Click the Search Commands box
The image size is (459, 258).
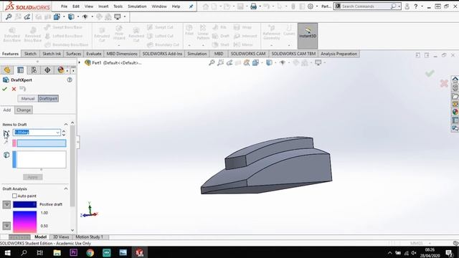[367, 6]
